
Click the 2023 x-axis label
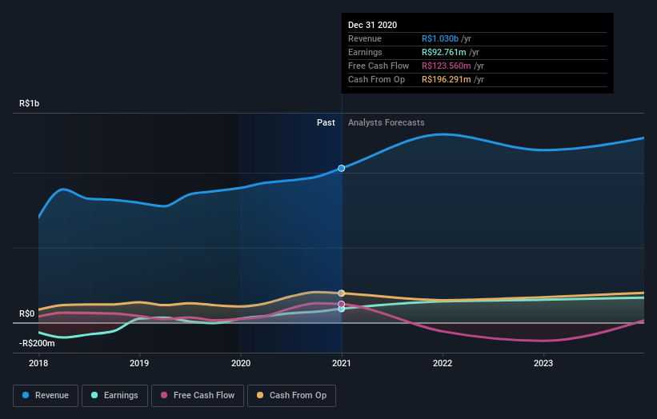point(543,363)
